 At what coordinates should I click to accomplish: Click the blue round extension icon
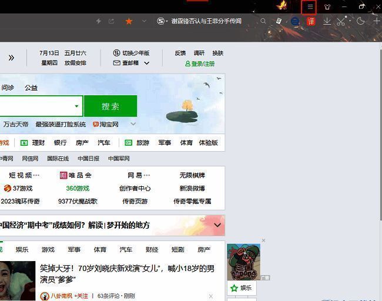click(295, 21)
